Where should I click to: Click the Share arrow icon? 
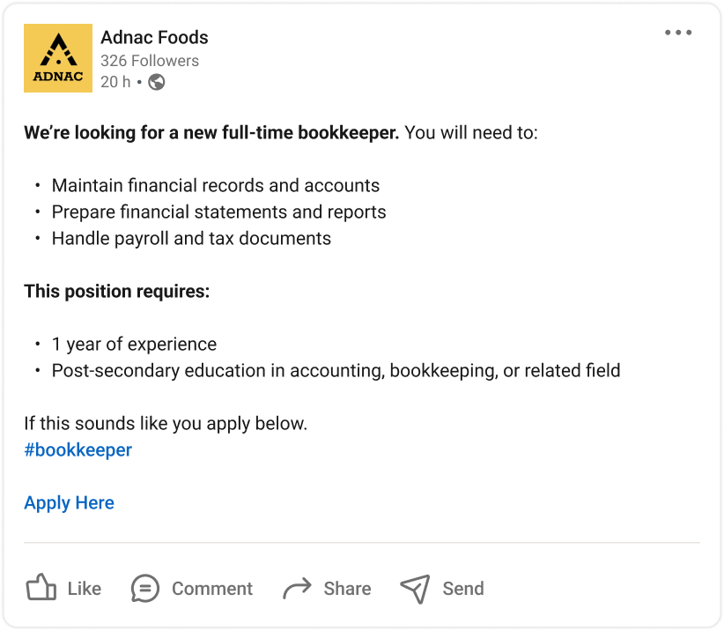(298, 588)
